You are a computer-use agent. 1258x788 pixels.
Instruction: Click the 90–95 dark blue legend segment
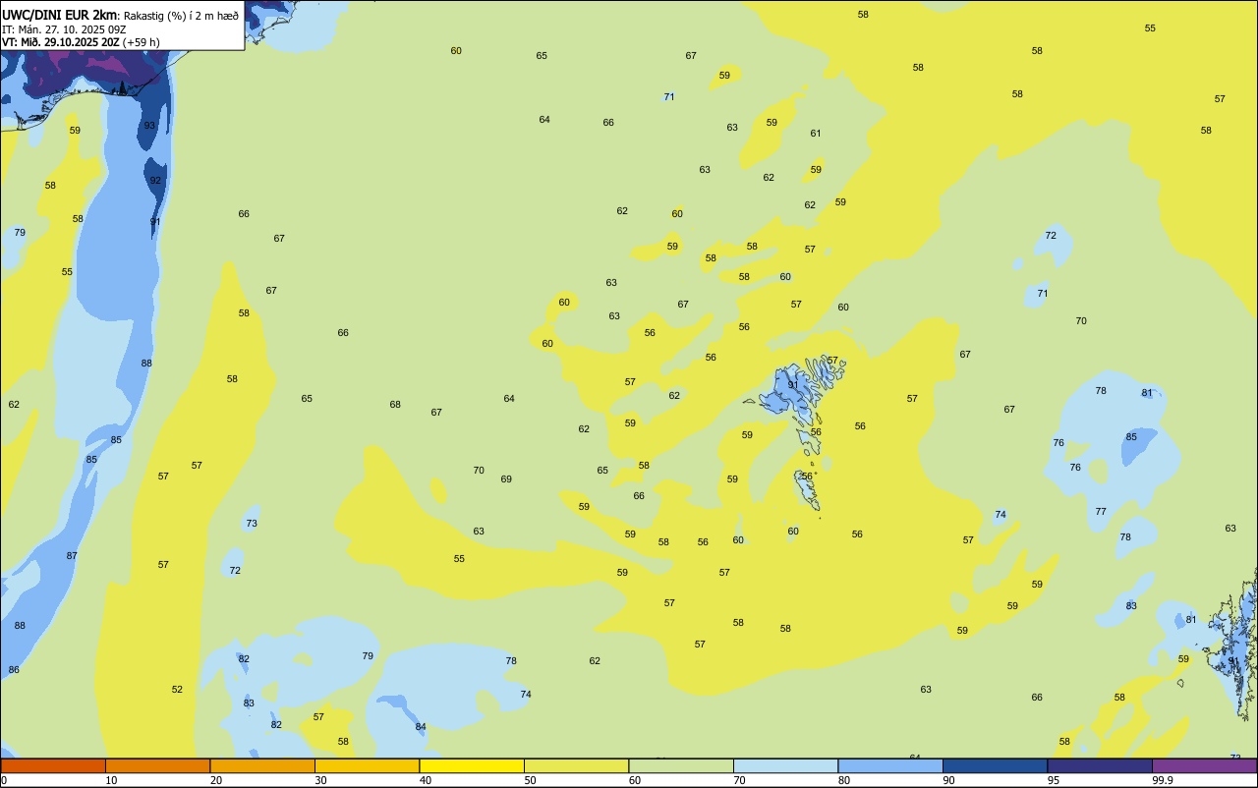[995, 765]
